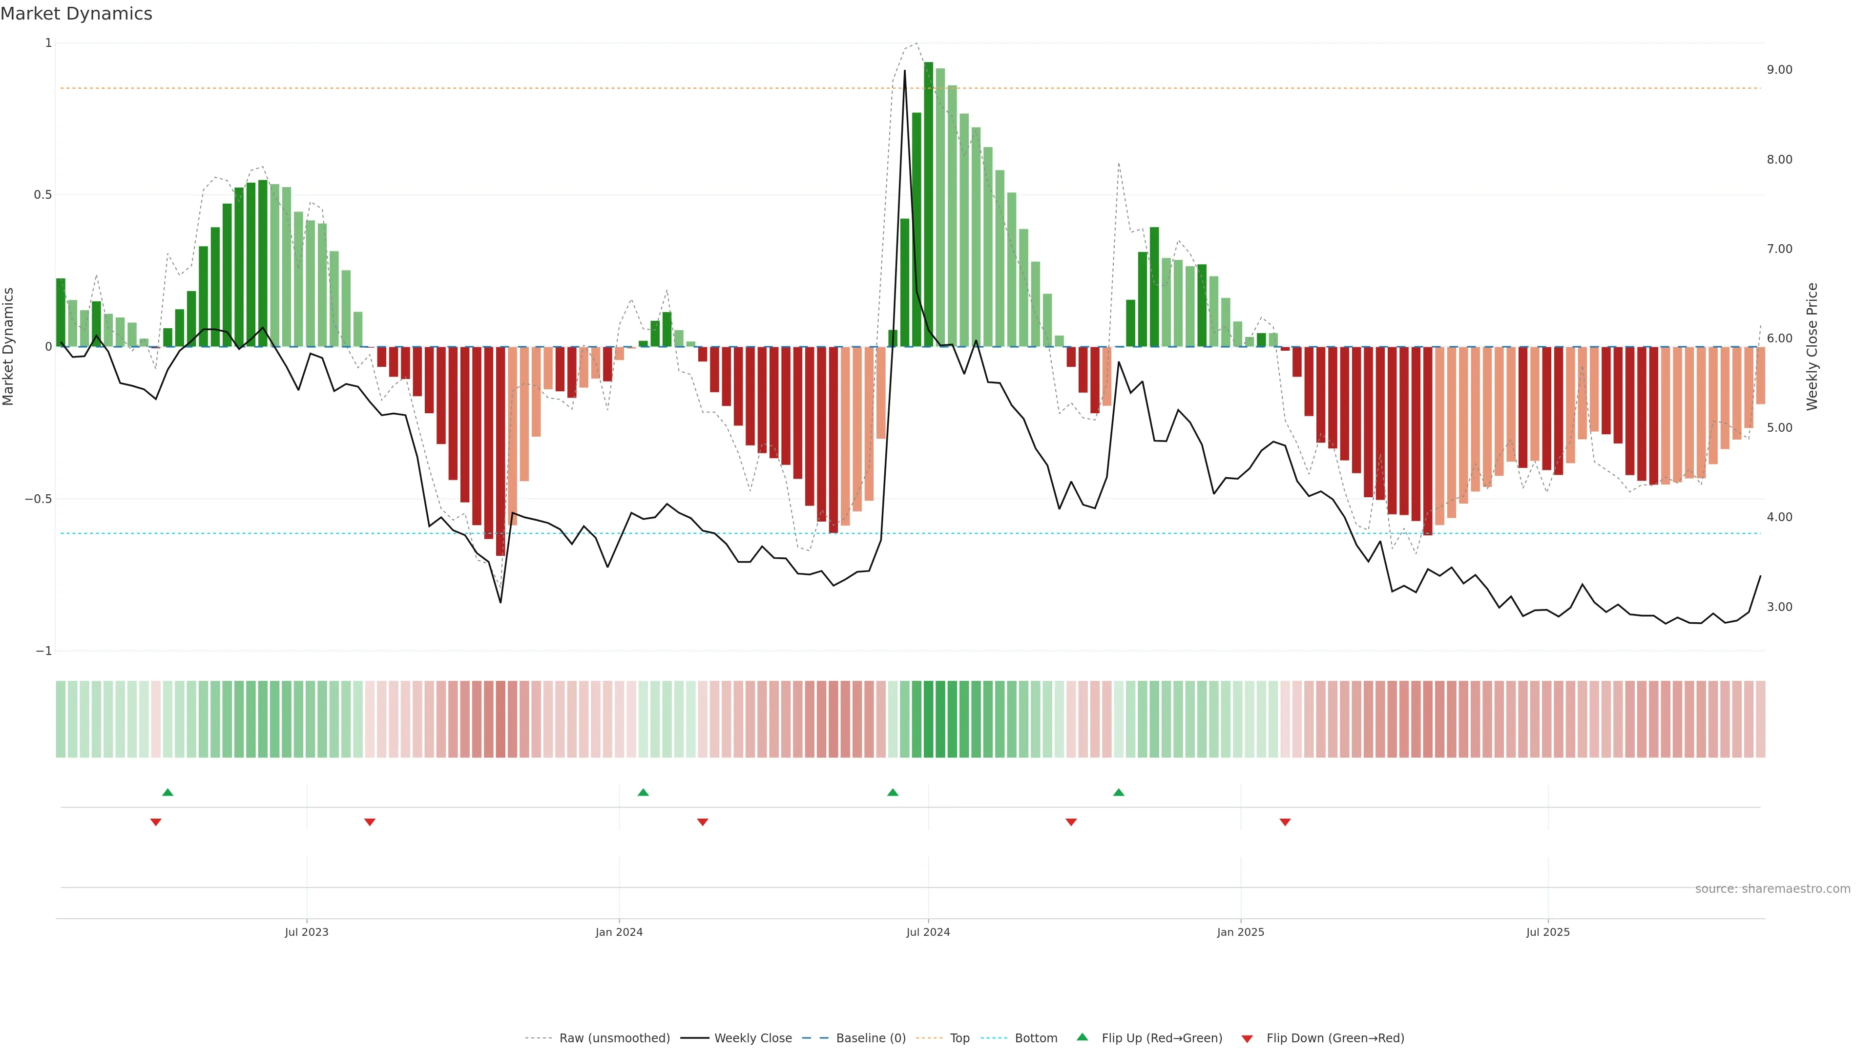
Task: Click Flip Down red triangle legend icon
Action: (x=1247, y=1038)
